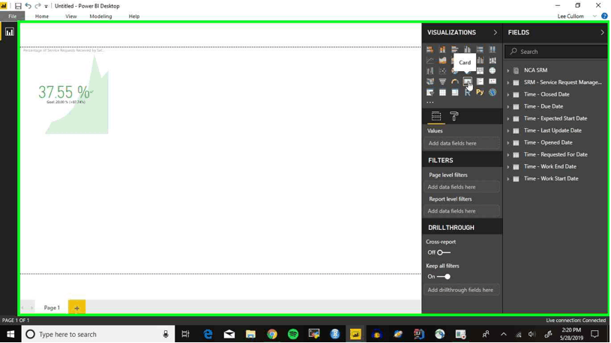The width and height of the screenshot is (611, 343).
Task: Expand Time - Last Update Date table
Action: pyautogui.click(x=508, y=131)
